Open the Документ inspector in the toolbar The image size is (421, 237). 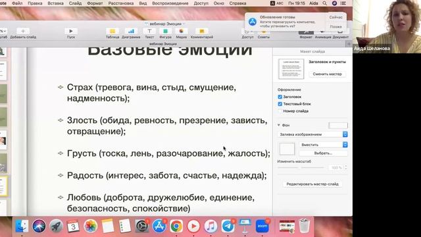pyautogui.click(x=340, y=32)
